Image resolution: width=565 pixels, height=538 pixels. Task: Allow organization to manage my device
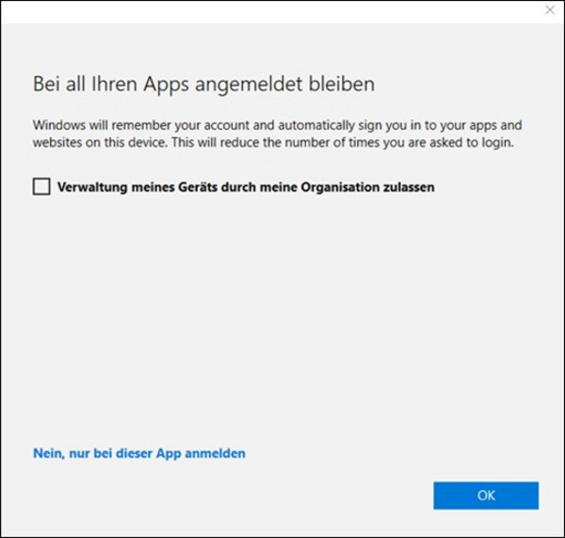click(x=41, y=186)
